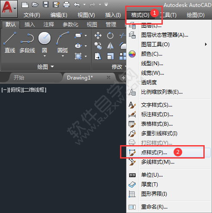This screenshot has width=212, height=213.
Task: Open the Quick Access Toolbar customize dropdown
Action: pyautogui.click(x=106, y=5)
